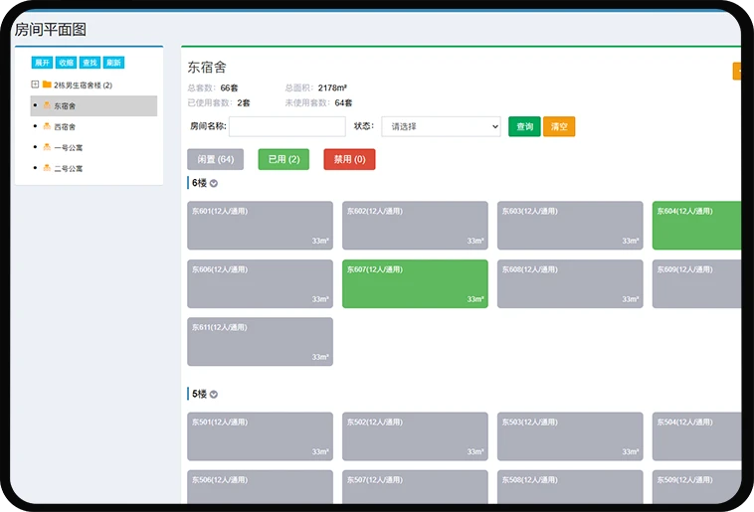Click the 东宿舍 building icon in tree
This screenshot has width=754, height=512.
pos(47,105)
